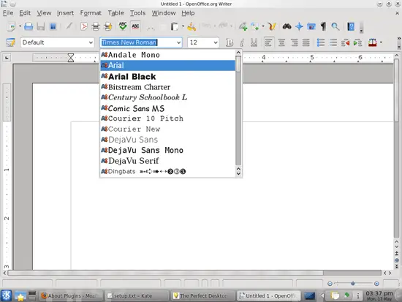
Task: Toggle numbered list
Action: [321, 42]
